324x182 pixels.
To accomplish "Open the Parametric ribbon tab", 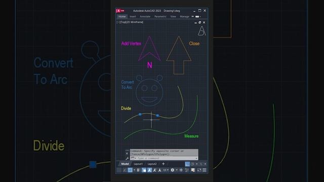I will tap(160, 17).
